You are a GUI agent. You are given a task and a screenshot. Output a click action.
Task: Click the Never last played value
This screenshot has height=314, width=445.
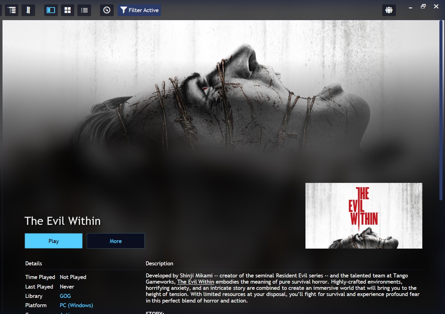(67, 287)
